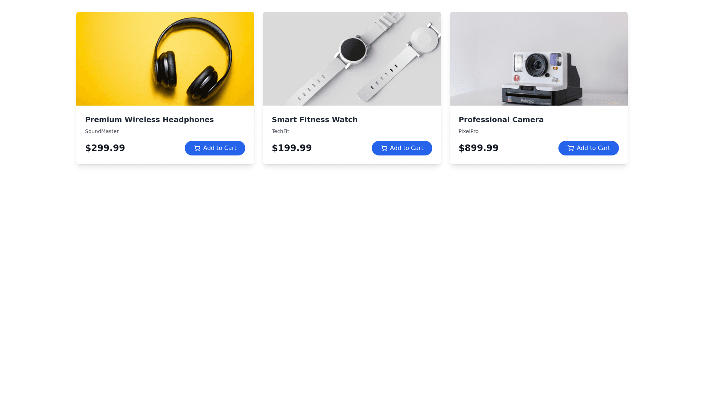This screenshot has height=396, width=704.
Task: Select the Premium Wireless Headphones title
Action: coord(149,120)
